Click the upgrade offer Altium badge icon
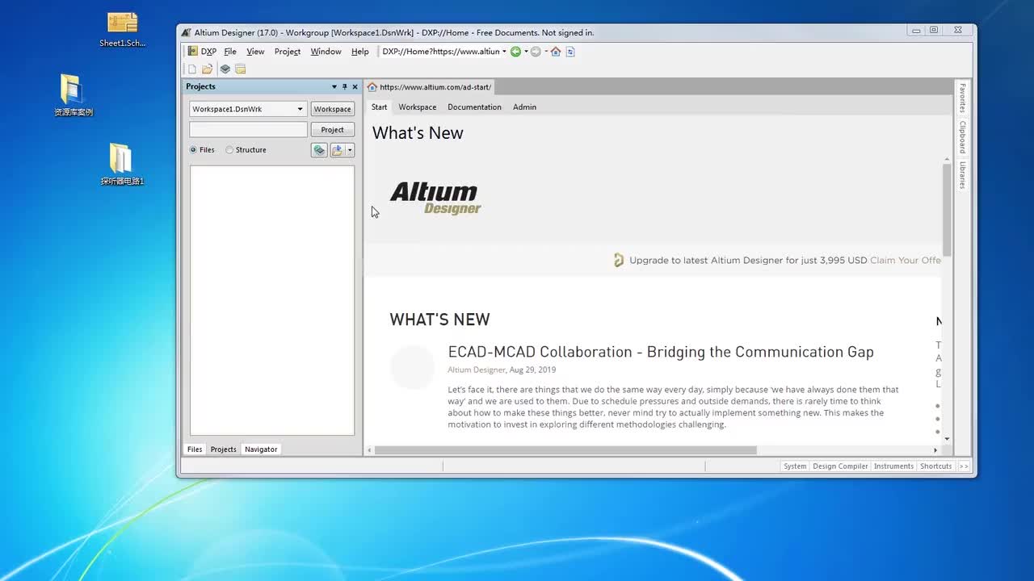This screenshot has height=581, width=1034. (619, 260)
